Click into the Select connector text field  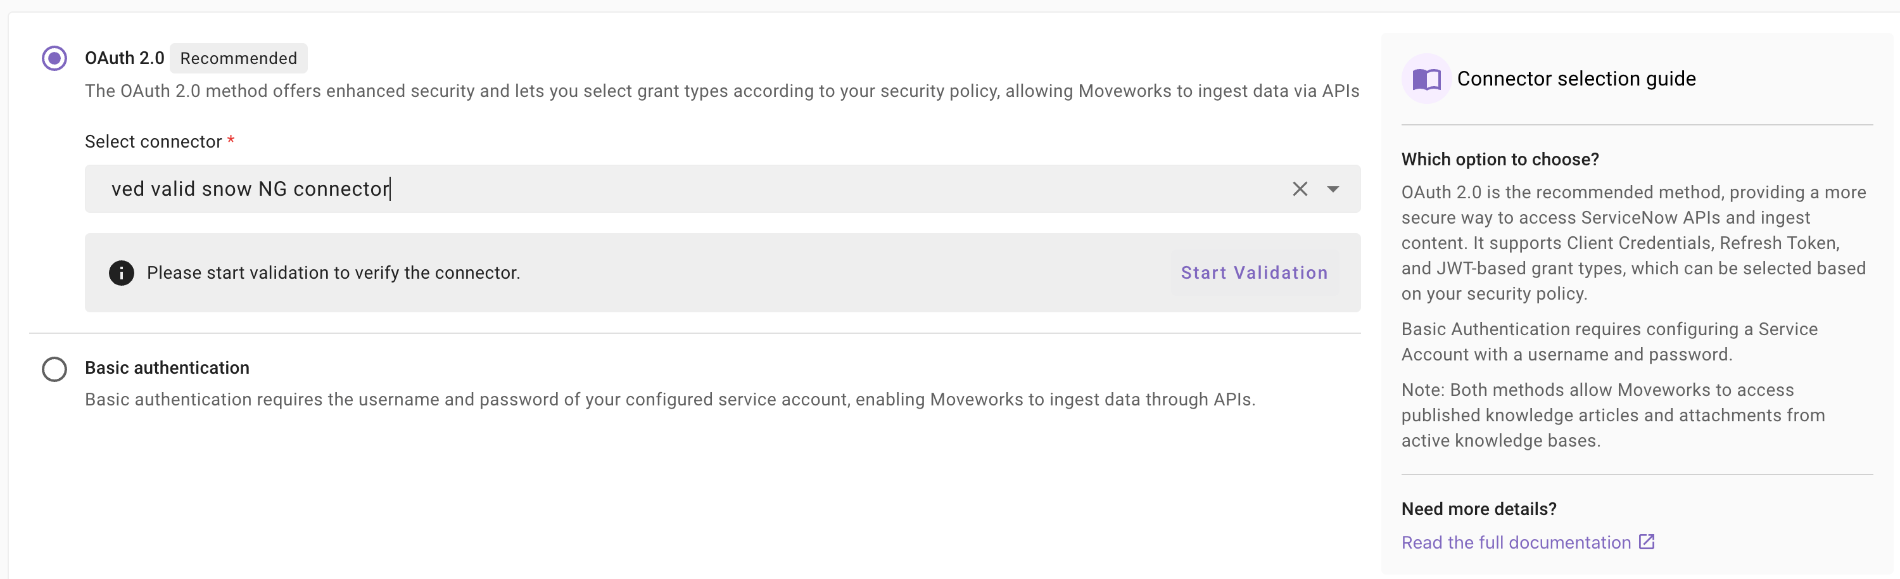[664, 189]
